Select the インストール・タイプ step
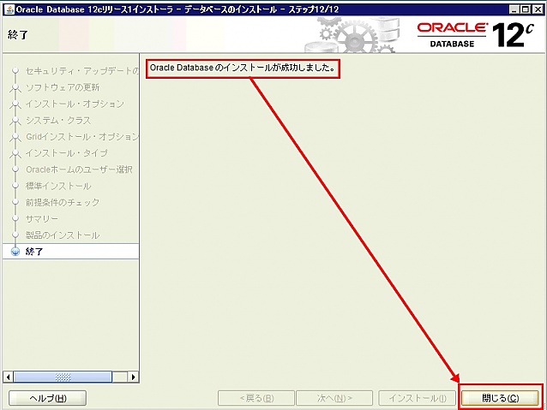This screenshot has height=410, width=547. point(67,153)
